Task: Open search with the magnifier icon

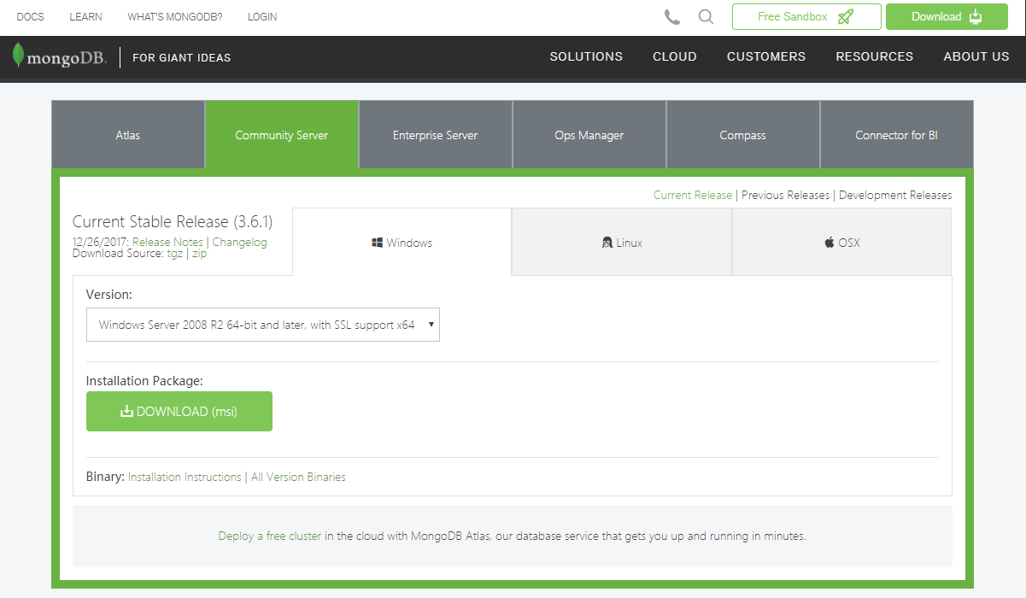Action: [706, 17]
